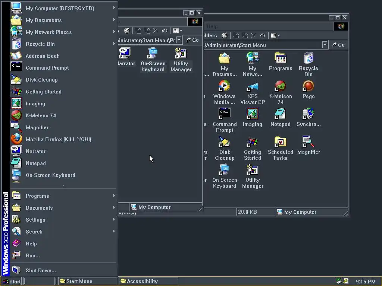Launch Command Prompt from Start menu

point(63,68)
